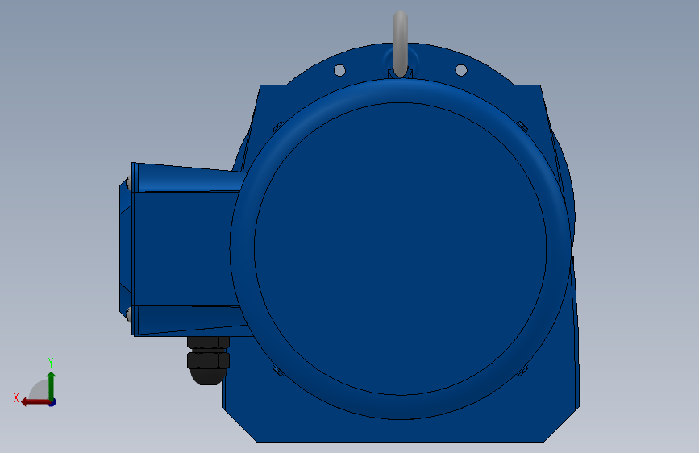
Task: Pick the black cable gland under terminal box
Action: [208, 360]
